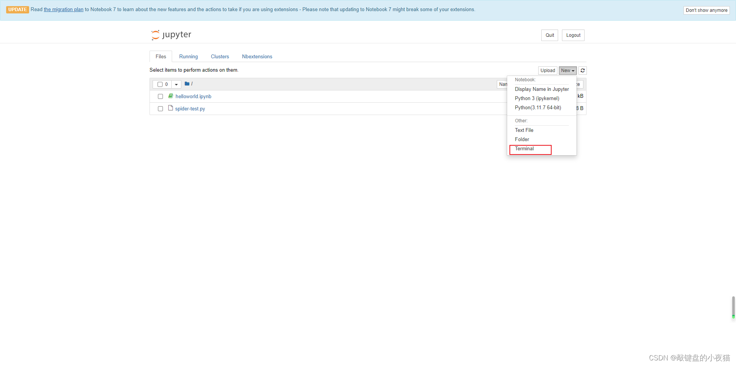Switch to the Files tab
Viewport: 736px width, 365px height.
161,56
